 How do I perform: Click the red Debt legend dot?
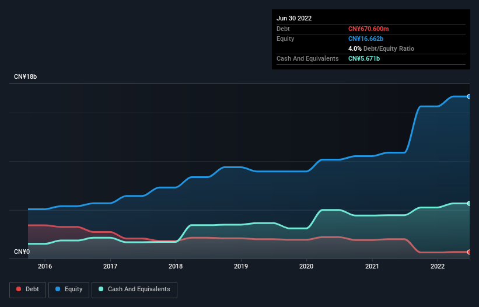(19, 289)
